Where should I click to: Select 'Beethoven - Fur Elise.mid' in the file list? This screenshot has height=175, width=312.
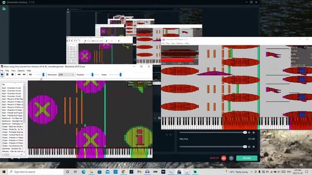coord(12,118)
